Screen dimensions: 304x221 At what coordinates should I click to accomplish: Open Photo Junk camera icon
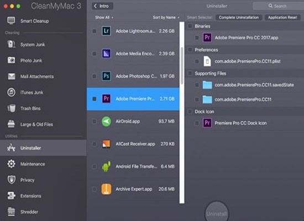[11, 60]
